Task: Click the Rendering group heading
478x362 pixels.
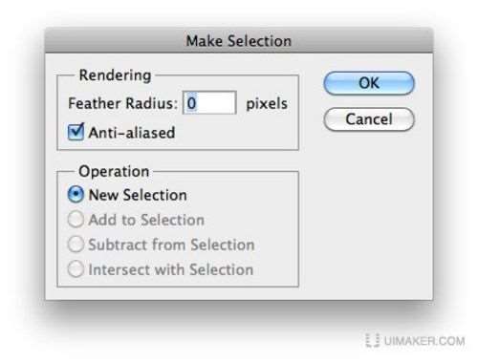Action: (x=115, y=75)
